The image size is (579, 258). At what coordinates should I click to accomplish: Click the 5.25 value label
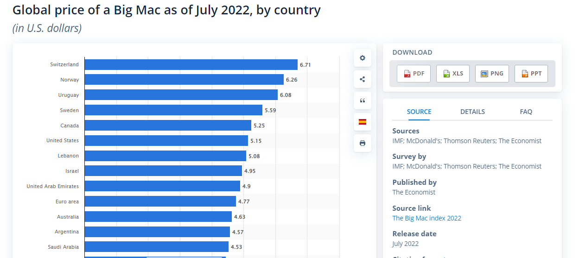tap(259, 126)
